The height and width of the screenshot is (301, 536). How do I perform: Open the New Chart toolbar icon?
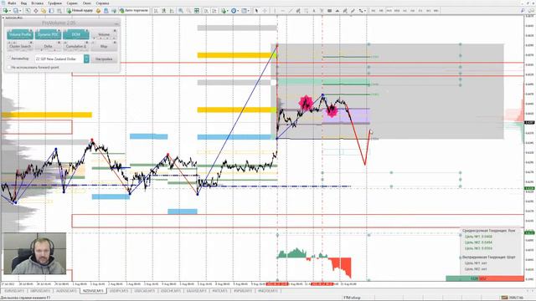coord(5,11)
